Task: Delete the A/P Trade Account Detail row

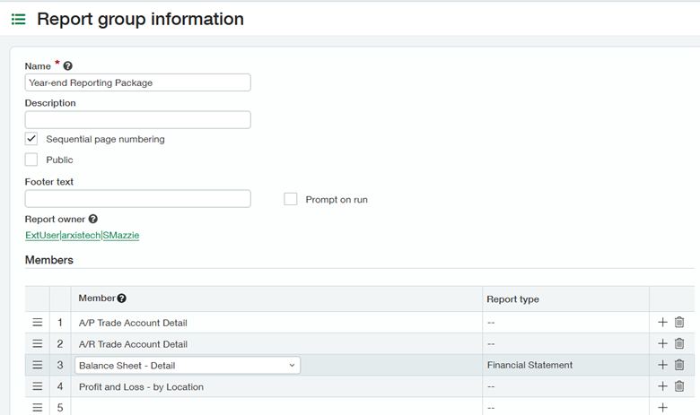Action: tap(679, 323)
